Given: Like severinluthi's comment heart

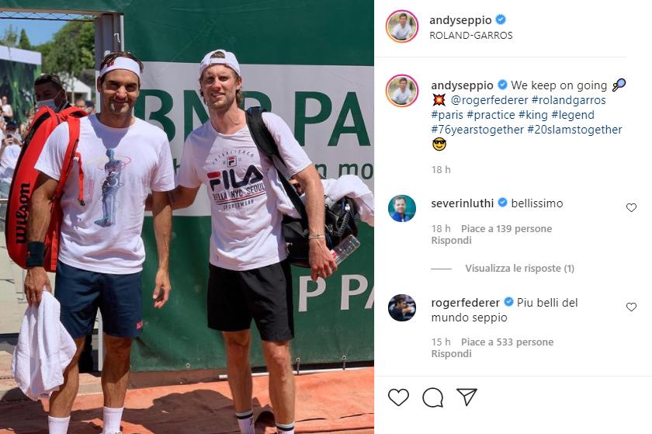Looking at the screenshot, I should (x=631, y=207).
